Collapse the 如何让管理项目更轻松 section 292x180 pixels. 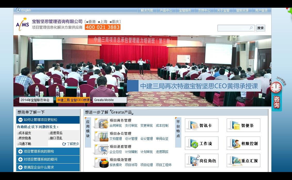click(48, 120)
